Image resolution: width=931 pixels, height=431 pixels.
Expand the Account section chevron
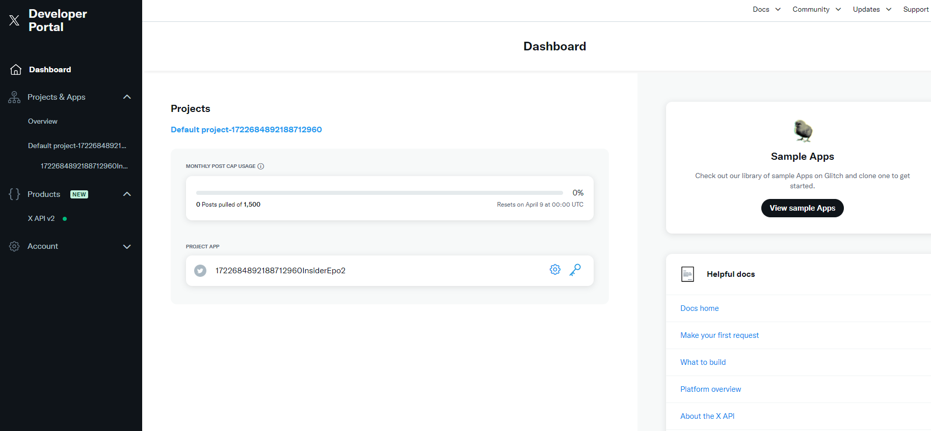pyautogui.click(x=127, y=247)
